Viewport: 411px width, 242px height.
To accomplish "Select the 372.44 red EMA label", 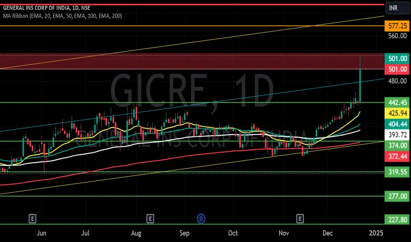I will (x=397, y=156).
